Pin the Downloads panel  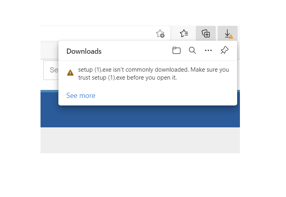tap(224, 51)
